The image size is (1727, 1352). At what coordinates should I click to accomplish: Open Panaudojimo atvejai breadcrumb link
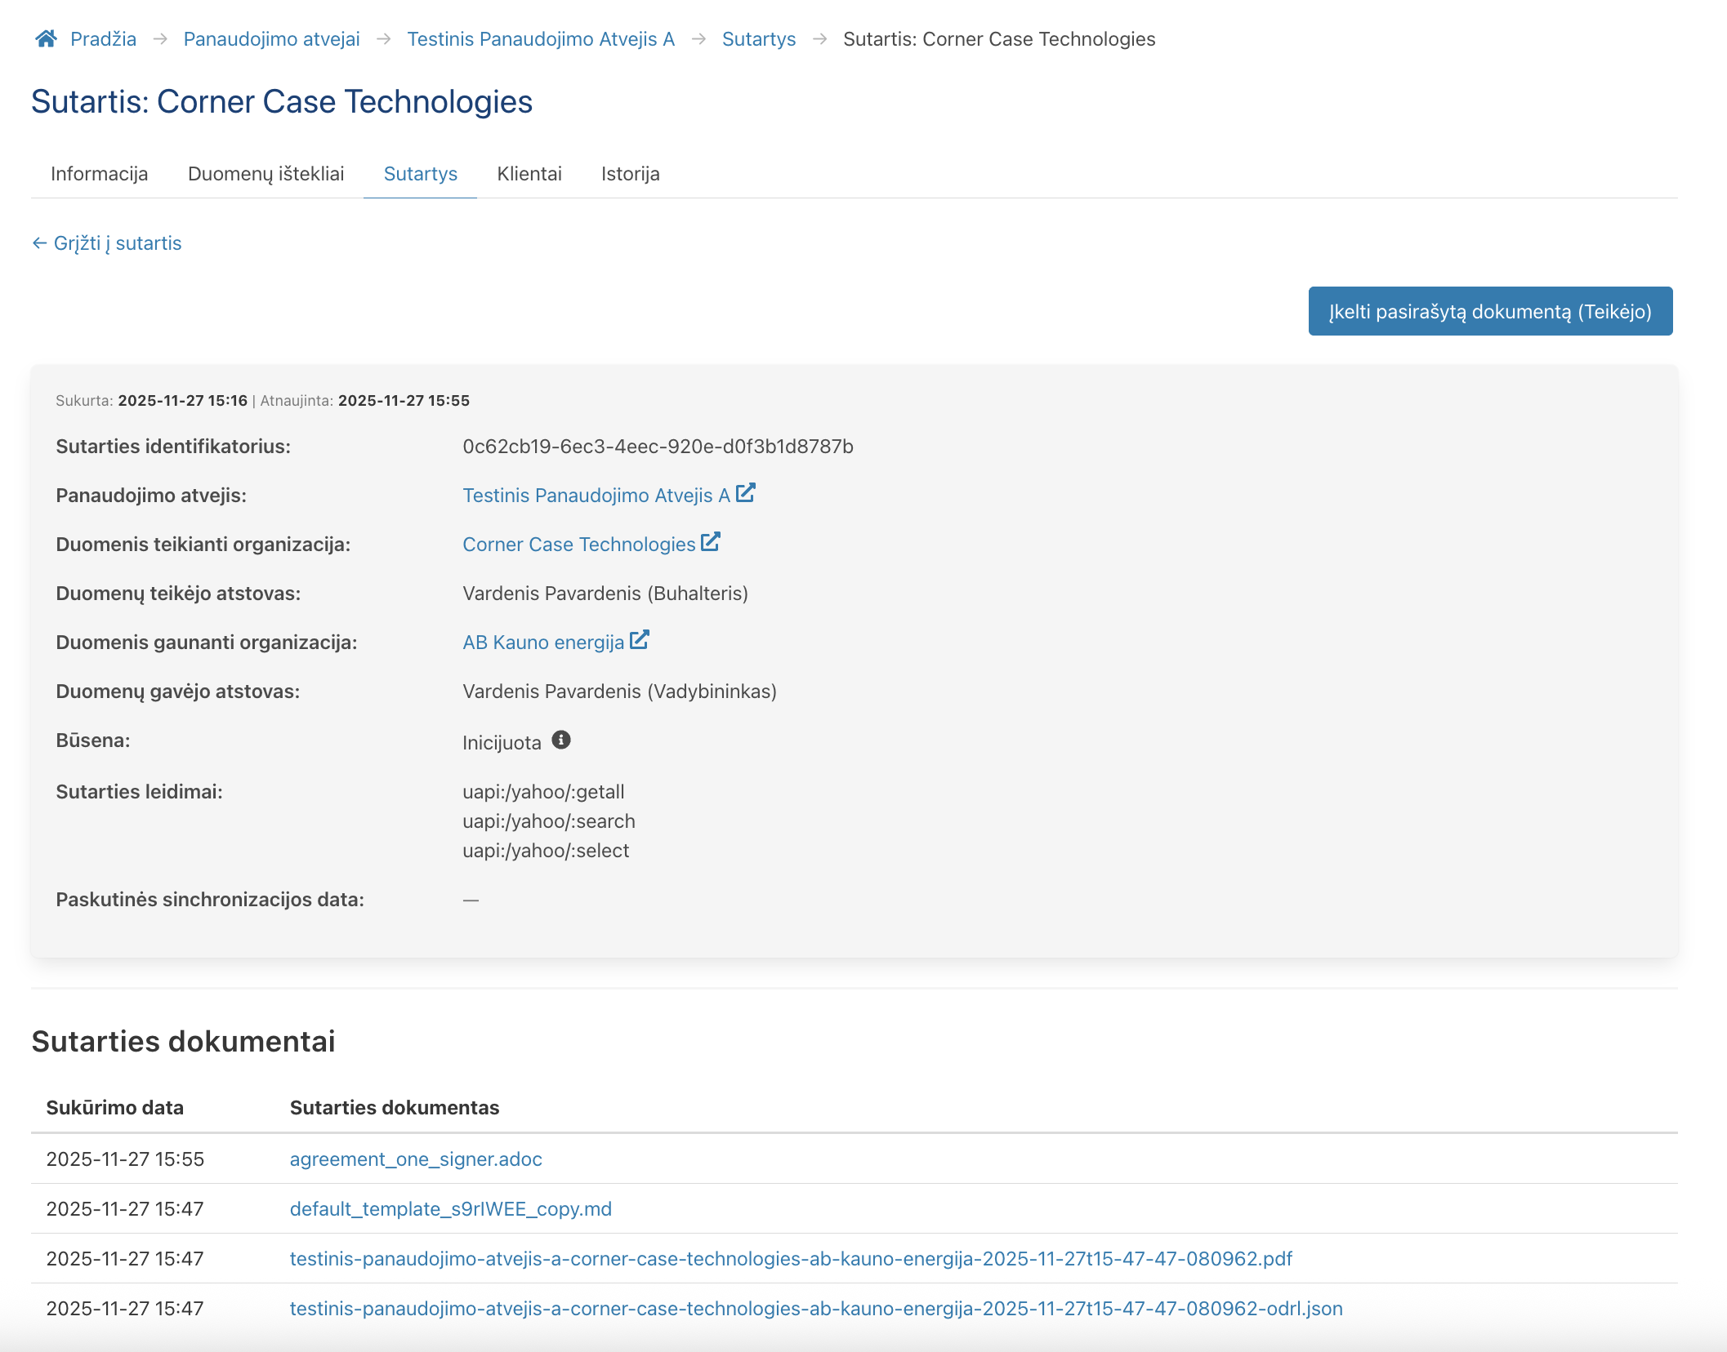coord(271,39)
